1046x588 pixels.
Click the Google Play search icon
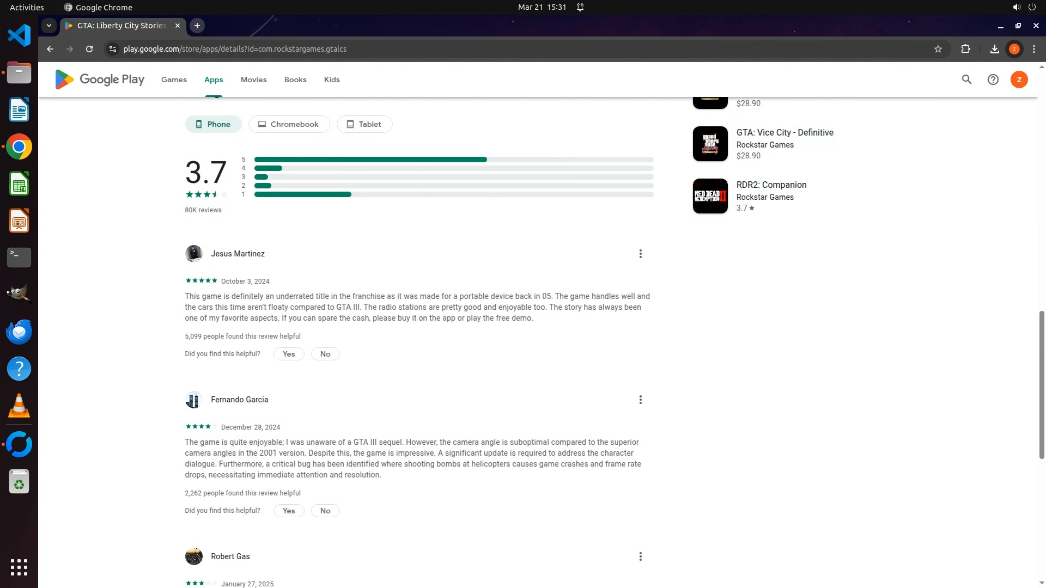(x=966, y=79)
